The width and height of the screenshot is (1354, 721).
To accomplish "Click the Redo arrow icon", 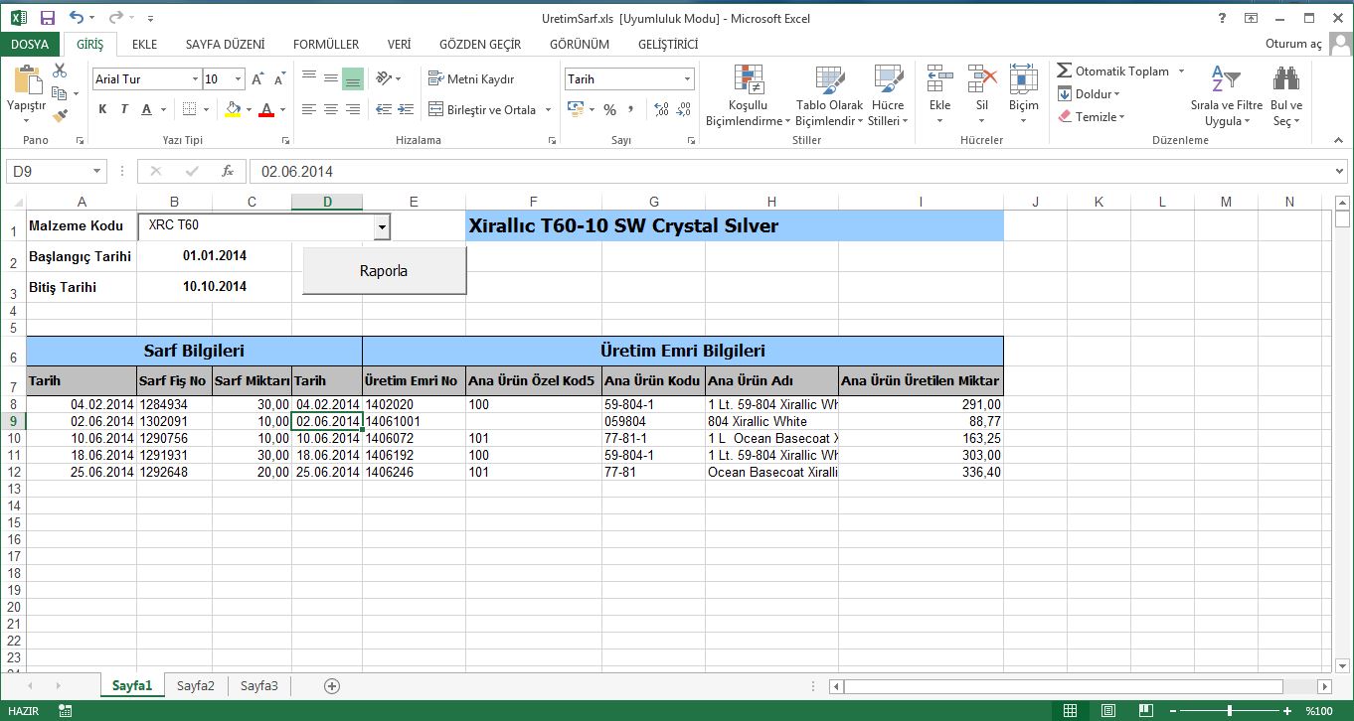I will pyautogui.click(x=115, y=18).
